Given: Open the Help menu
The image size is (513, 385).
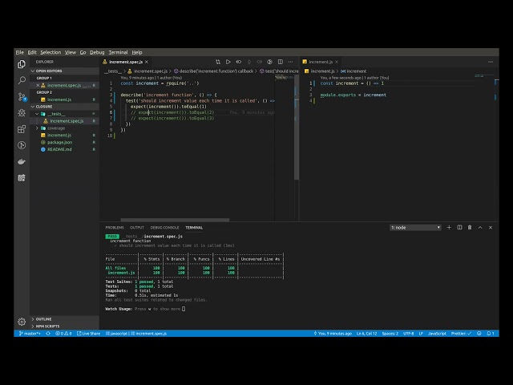Looking at the screenshot, I should 137,52.
